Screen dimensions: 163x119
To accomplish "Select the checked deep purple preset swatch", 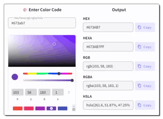I will (51, 108).
